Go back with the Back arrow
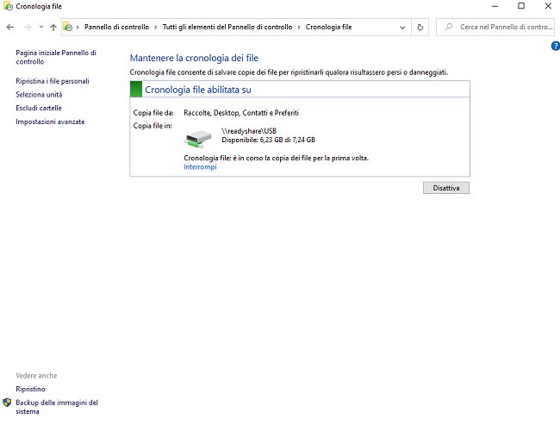Viewport: 560px width, 425px height. pyautogui.click(x=10, y=28)
